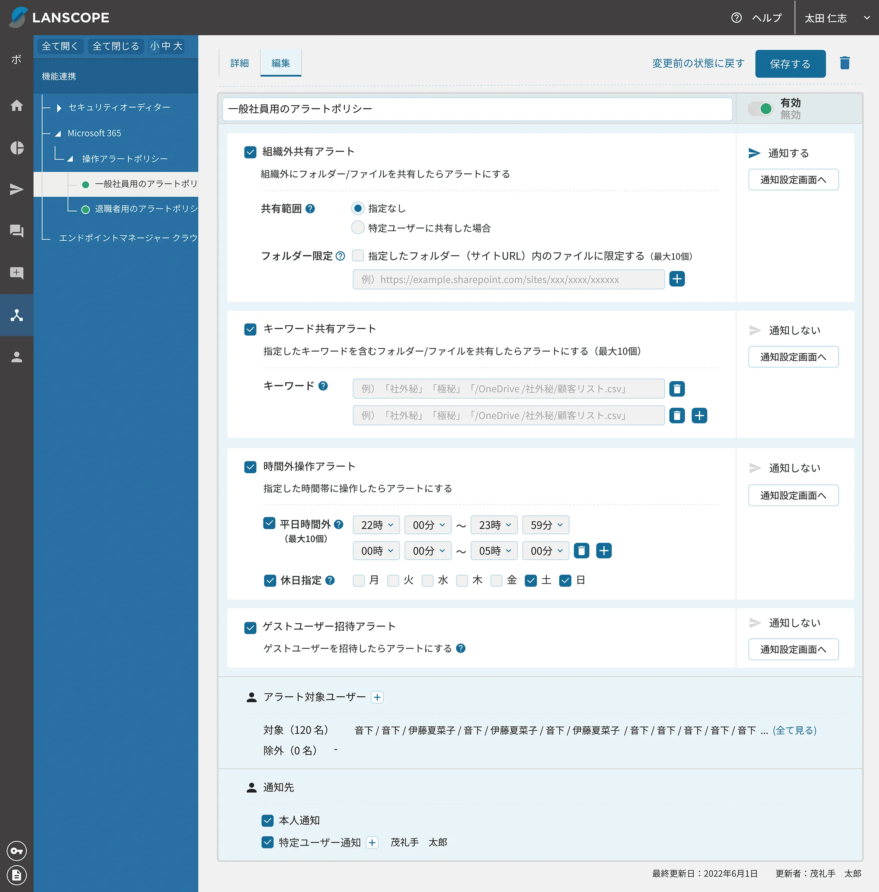Enable the folder limit checkbox
Screen dimensions: 879x892
pyautogui.click(x=357, y=255)
